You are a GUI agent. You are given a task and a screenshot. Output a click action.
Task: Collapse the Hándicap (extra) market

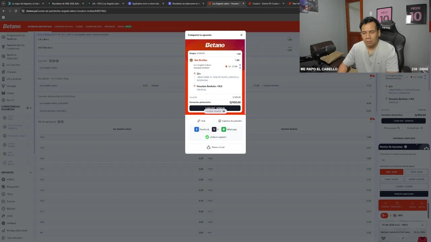coord(371,121)
